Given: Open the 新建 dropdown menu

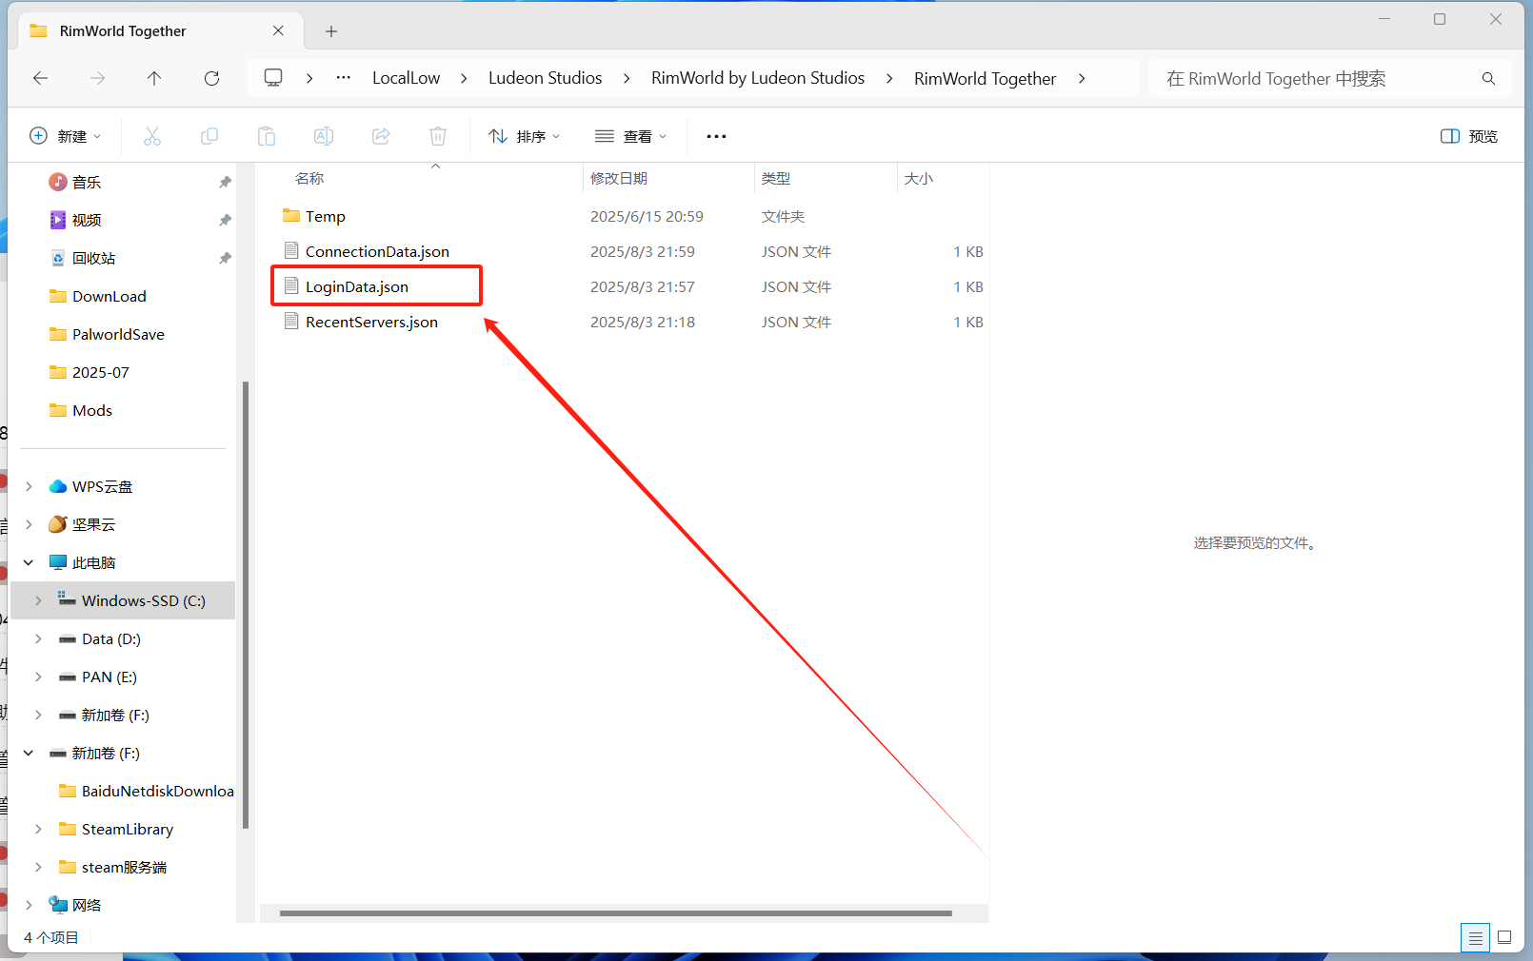Looking at the screenshot, I should (x=66, y=136).
